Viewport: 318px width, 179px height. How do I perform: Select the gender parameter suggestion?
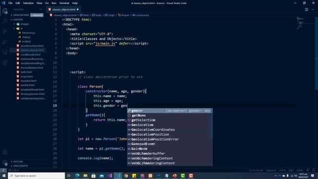point(170,110)
